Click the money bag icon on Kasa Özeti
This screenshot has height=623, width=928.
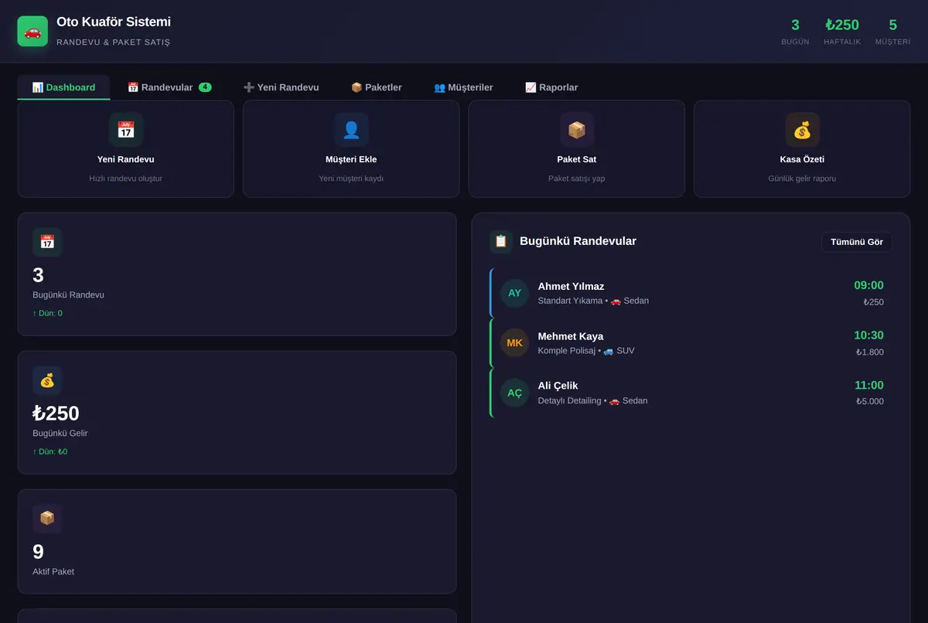coord(803,130)
